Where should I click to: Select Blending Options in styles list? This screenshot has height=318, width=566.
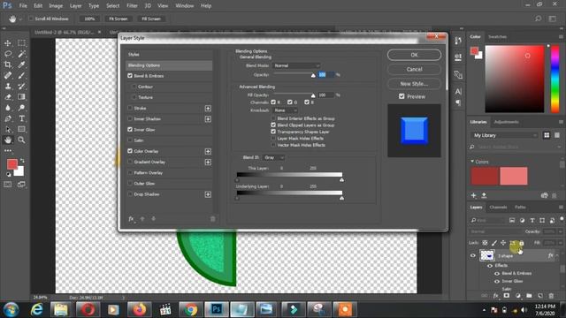pos(169,65)
